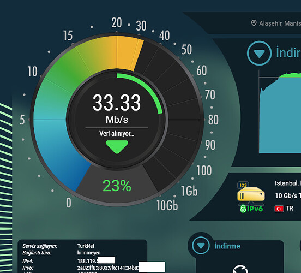
Task: Click the refresh arrows icon in İndirme panel
Action: click(240, 269)
